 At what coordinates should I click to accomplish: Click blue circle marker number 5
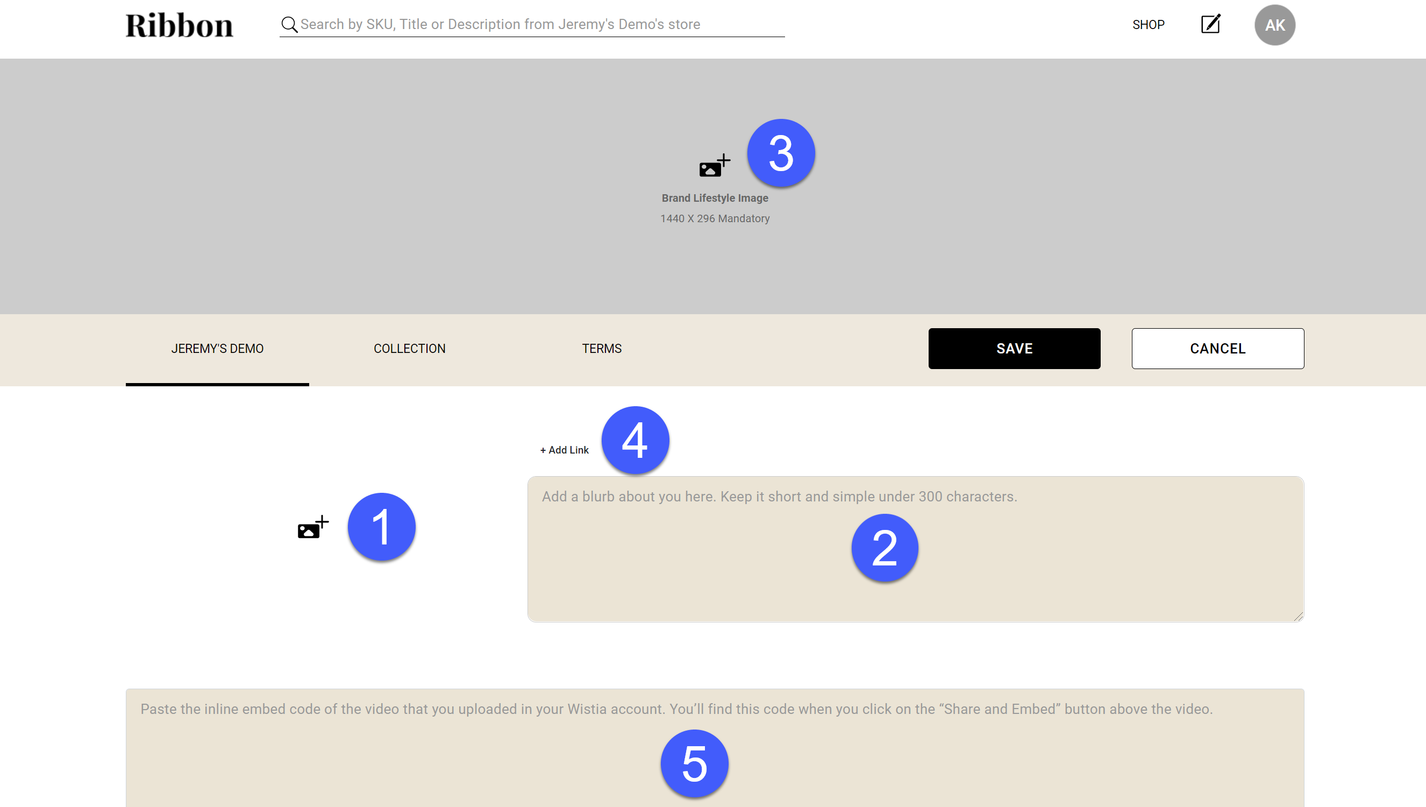(694, 763)
